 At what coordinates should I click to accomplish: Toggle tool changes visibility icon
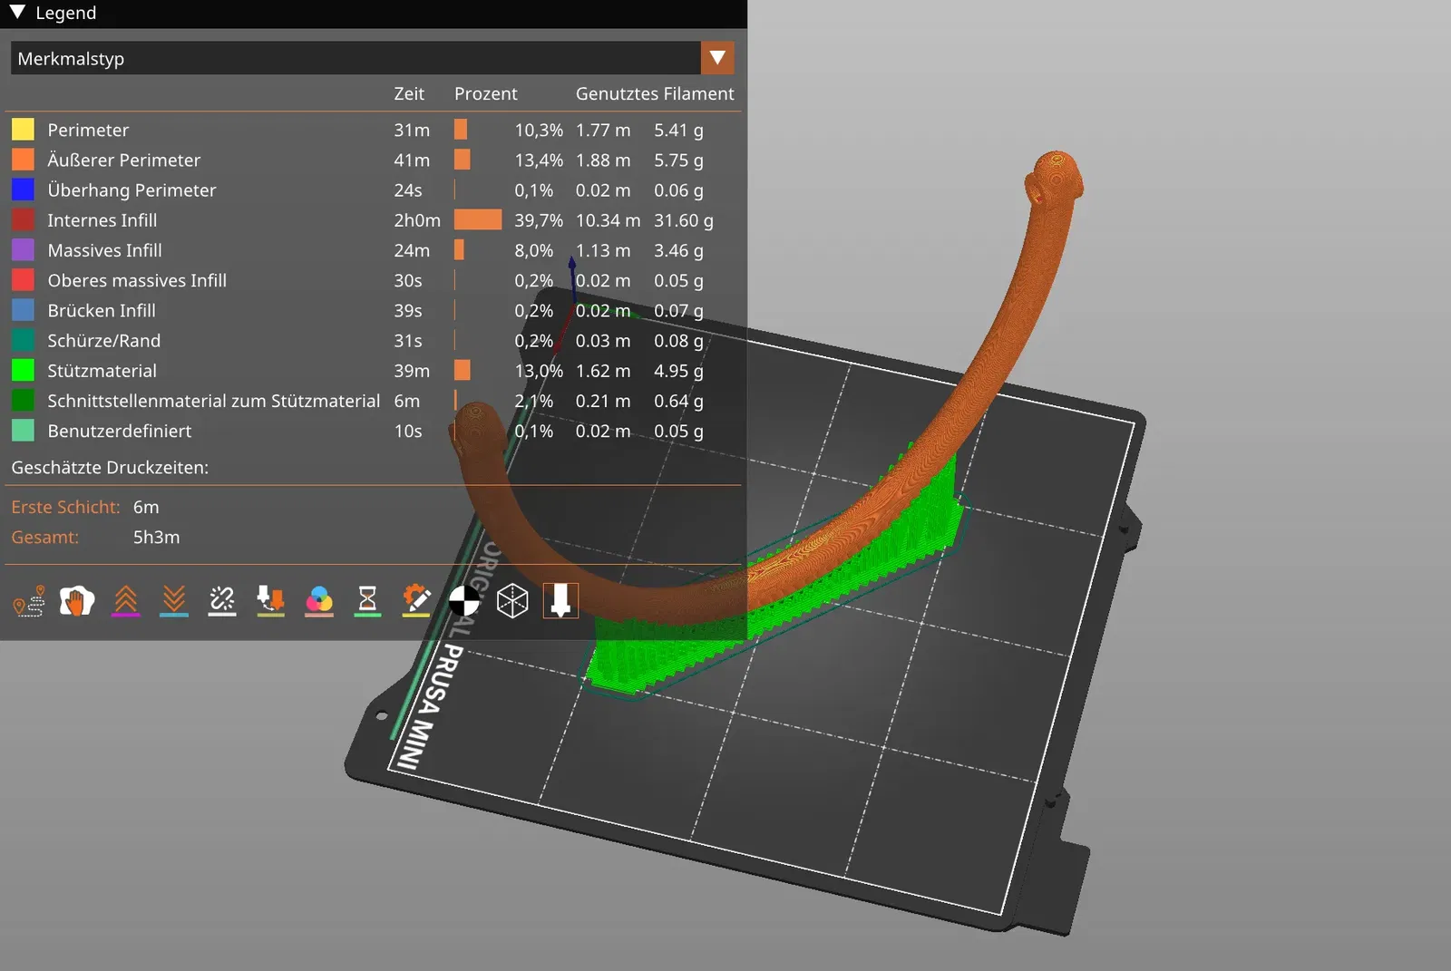[270, 600]
